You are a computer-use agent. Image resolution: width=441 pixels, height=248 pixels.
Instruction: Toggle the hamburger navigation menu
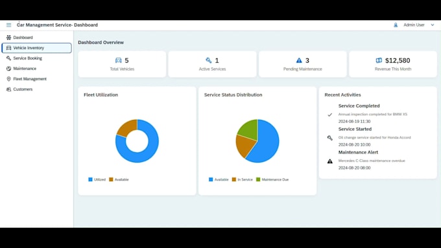pyautogui.click(x=8, y=25)
